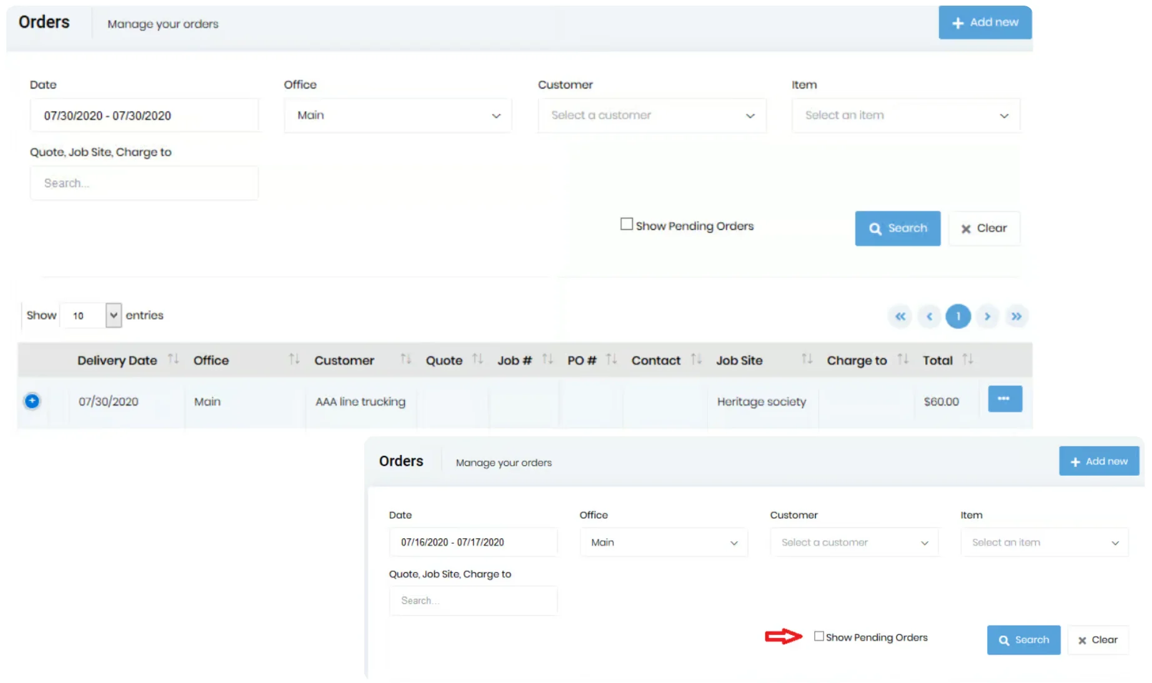
Task: Open the Select a customer dropdown
Action: click(x=652, y=115)
